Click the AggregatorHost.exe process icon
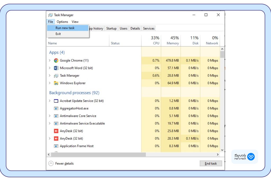 (x=56, y=108)
